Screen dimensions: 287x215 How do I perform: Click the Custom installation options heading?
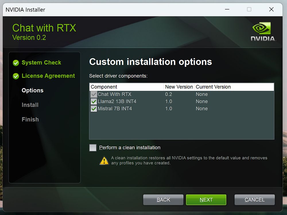[x=150, y=62]
